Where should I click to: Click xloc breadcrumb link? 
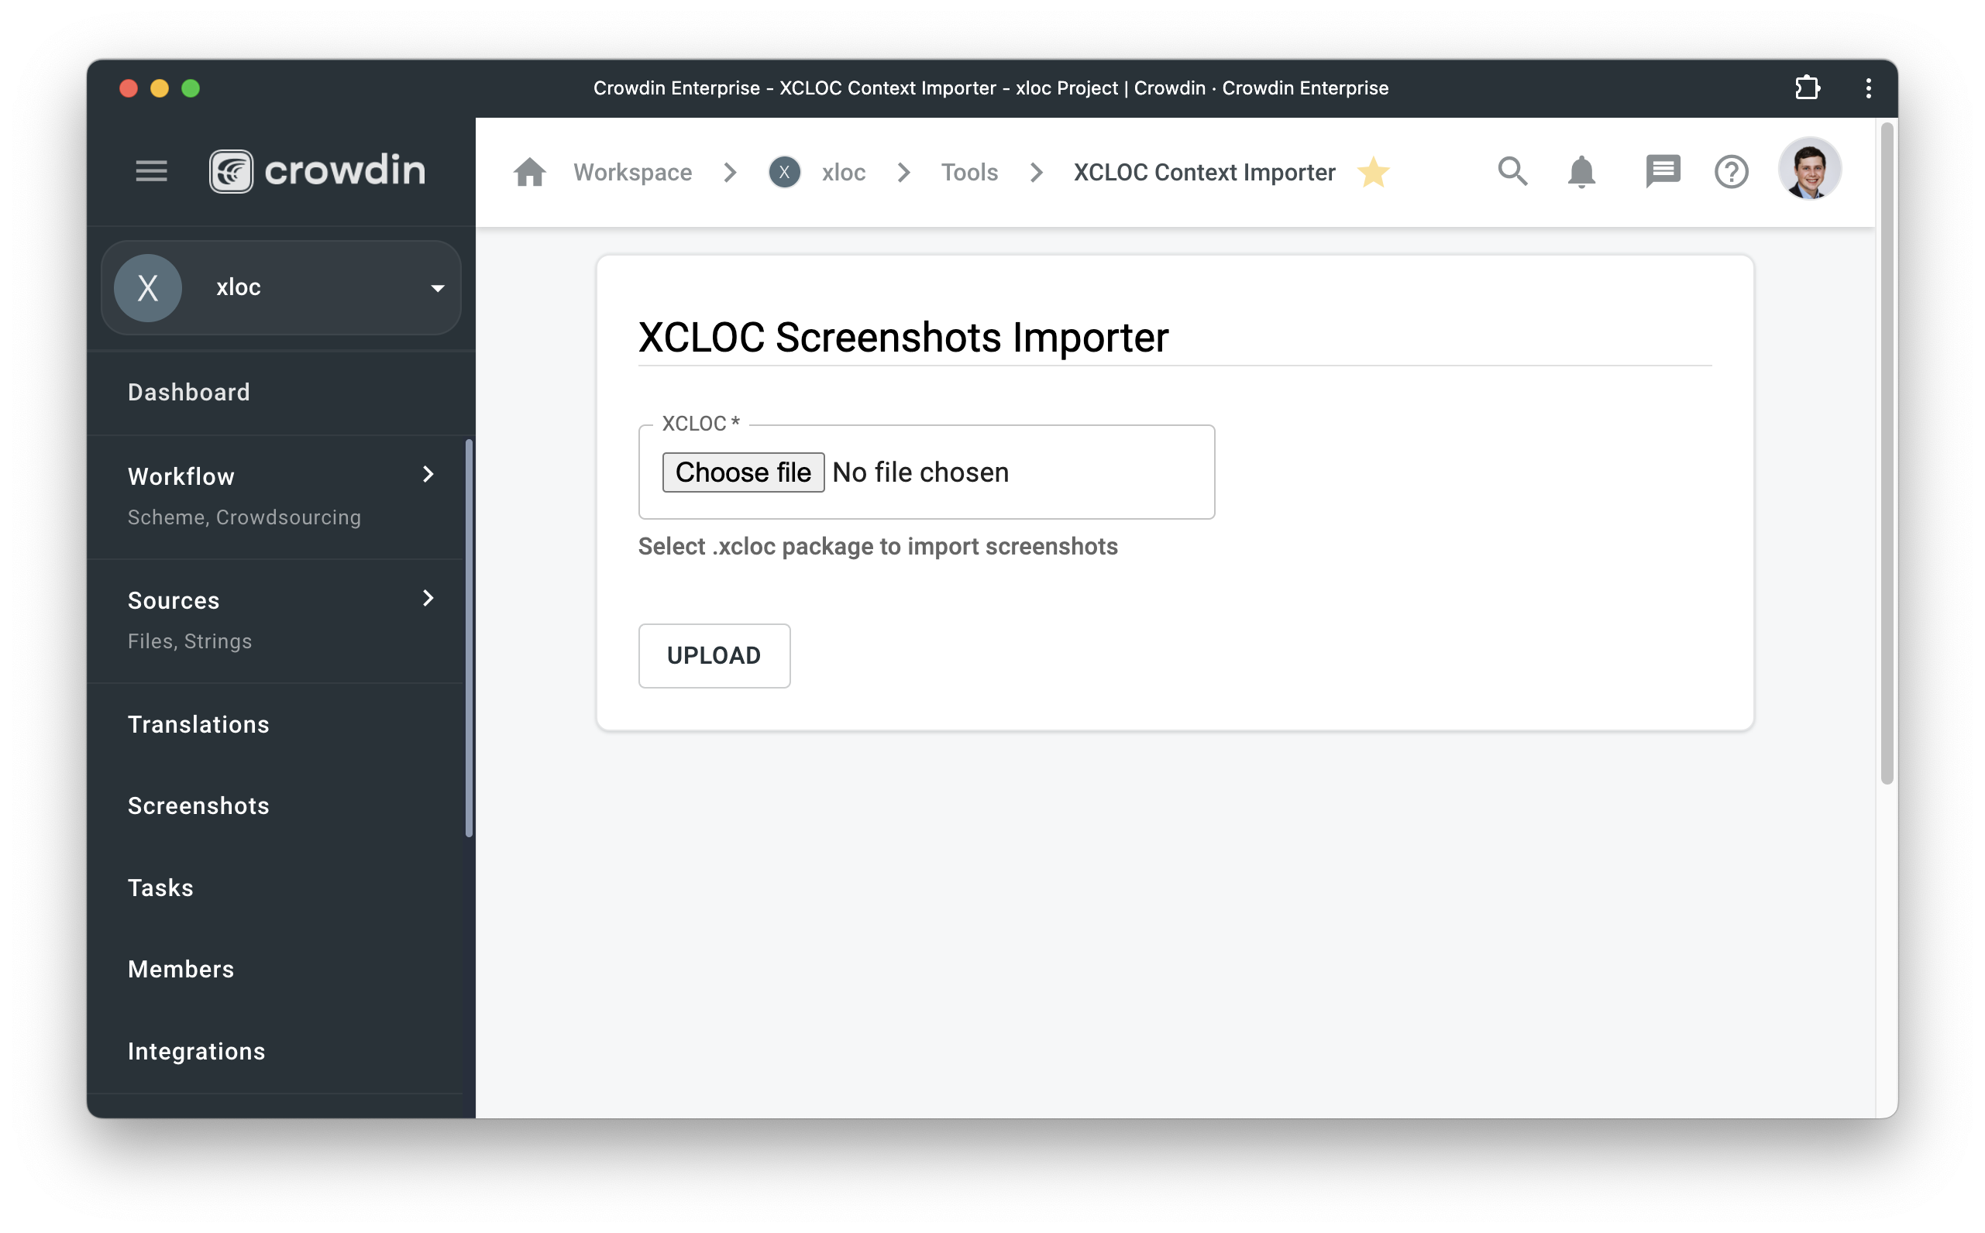click(843, 172)
